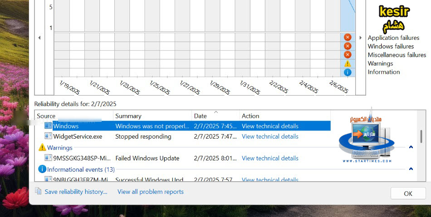Click the 2/2/2025 date label
The image size is (431, 217).
pos(279,87)
